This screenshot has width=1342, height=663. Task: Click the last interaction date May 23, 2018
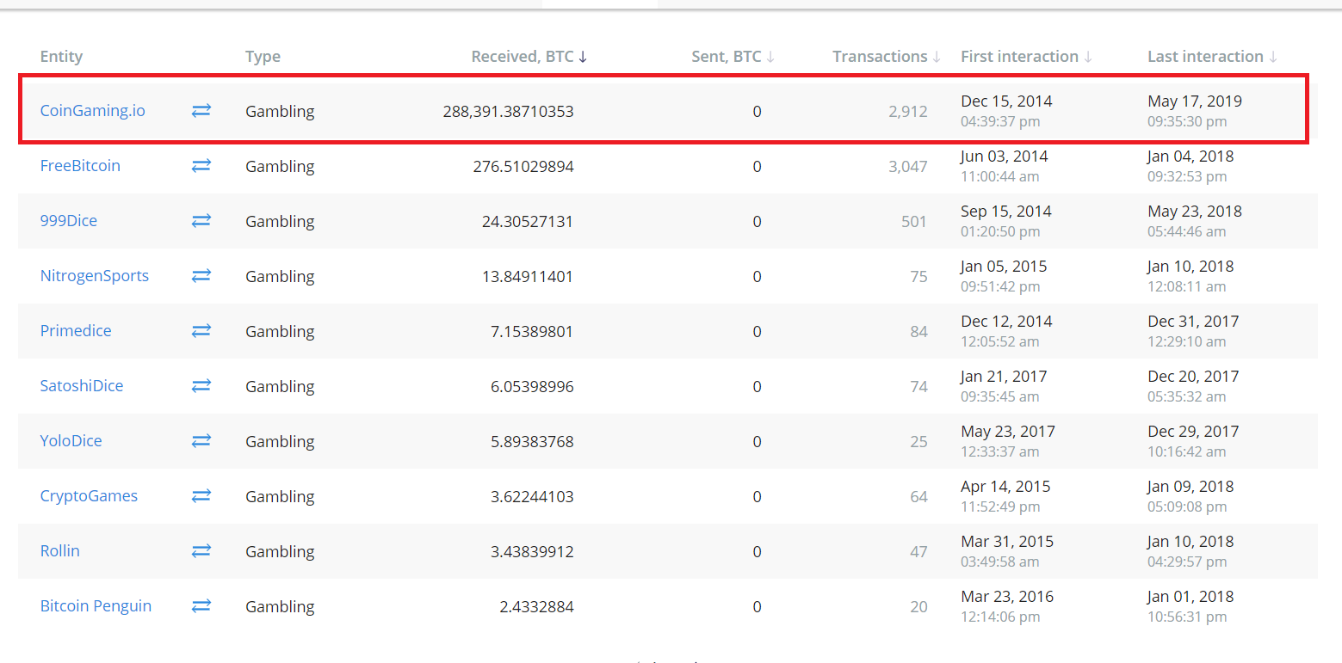(1196, 212)
